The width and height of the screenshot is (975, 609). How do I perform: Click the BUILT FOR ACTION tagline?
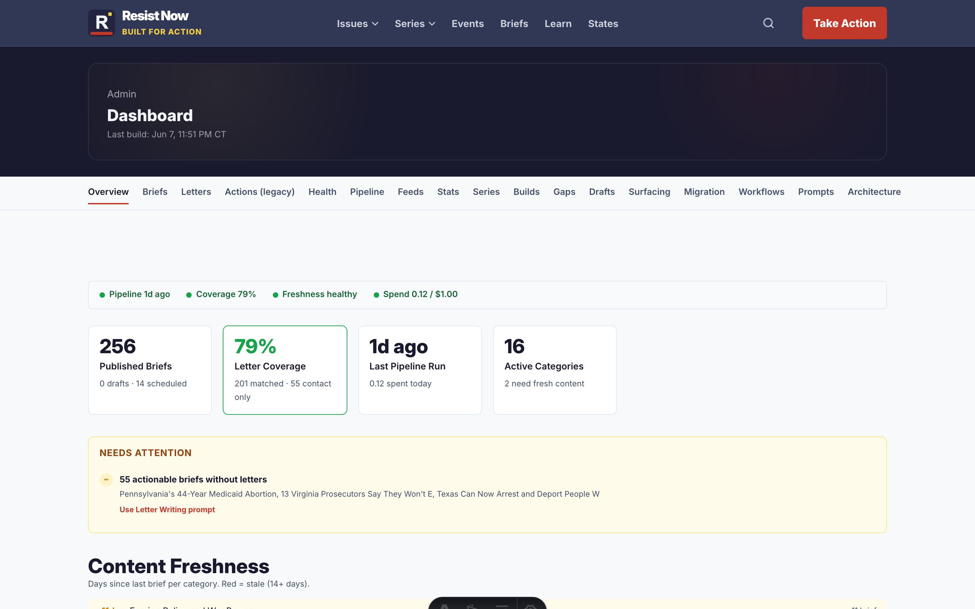click(161, 32)
